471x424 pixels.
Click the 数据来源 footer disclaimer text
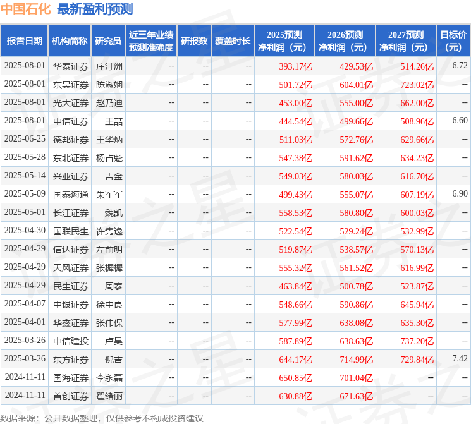102,418
